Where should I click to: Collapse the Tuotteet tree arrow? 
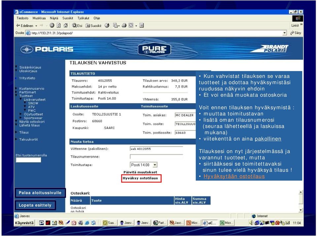[17, 96]
